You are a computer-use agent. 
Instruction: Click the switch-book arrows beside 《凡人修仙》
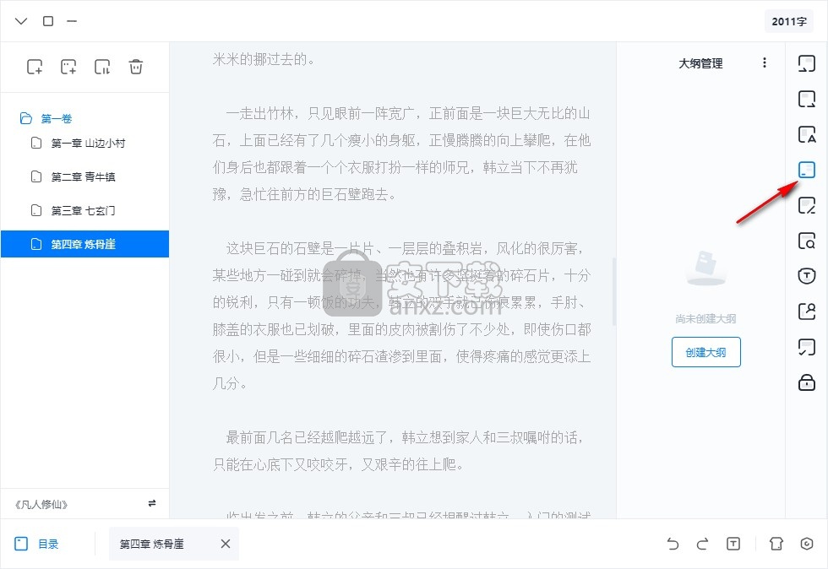[x=152, y=503]
